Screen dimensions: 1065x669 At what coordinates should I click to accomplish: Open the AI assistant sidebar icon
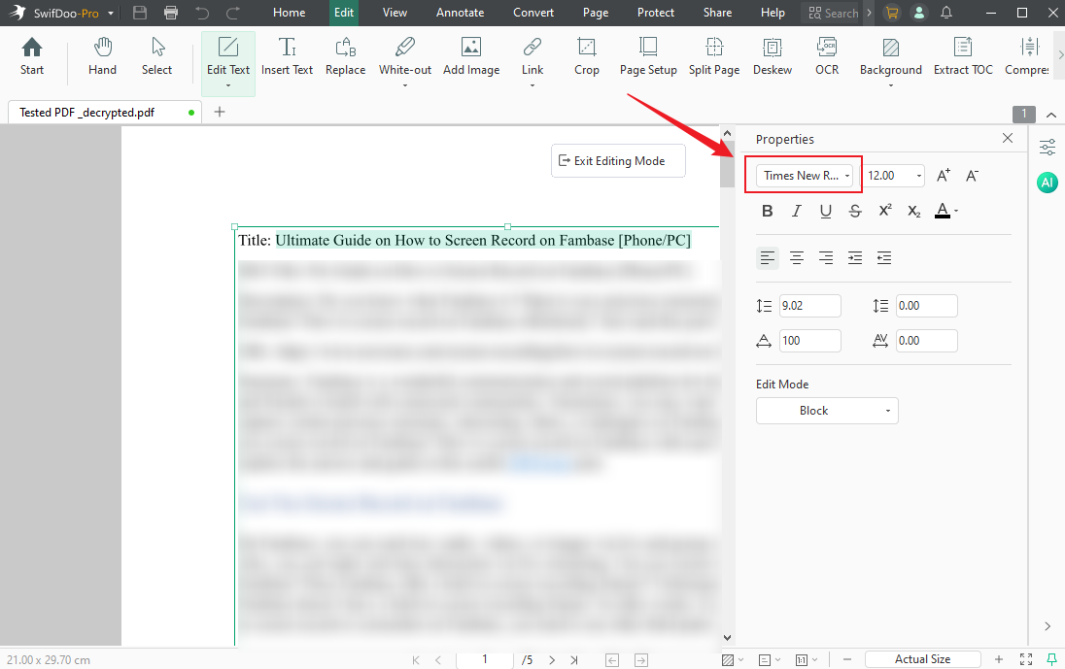click(1048, 183)
